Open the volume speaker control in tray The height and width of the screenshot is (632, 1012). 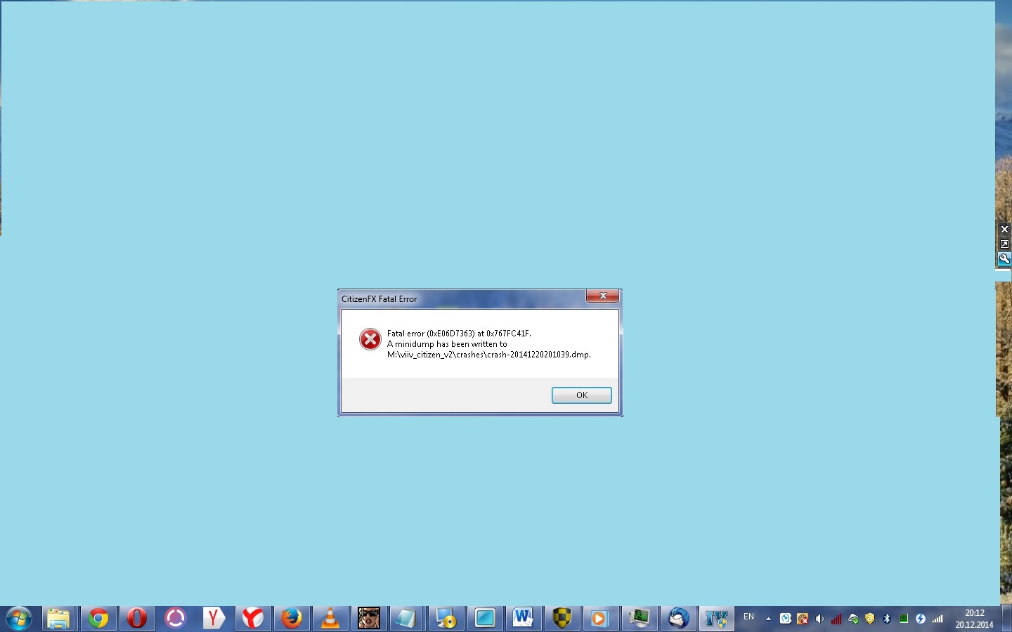pos(819,619)
